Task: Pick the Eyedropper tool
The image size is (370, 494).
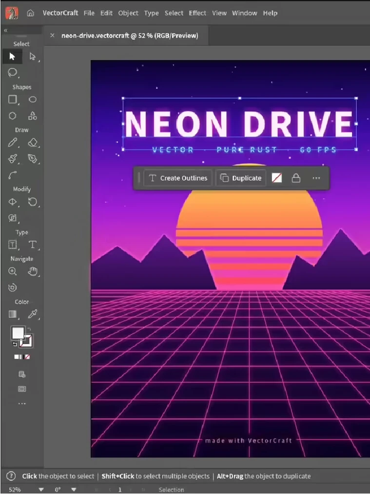Action: coord(32,314)
